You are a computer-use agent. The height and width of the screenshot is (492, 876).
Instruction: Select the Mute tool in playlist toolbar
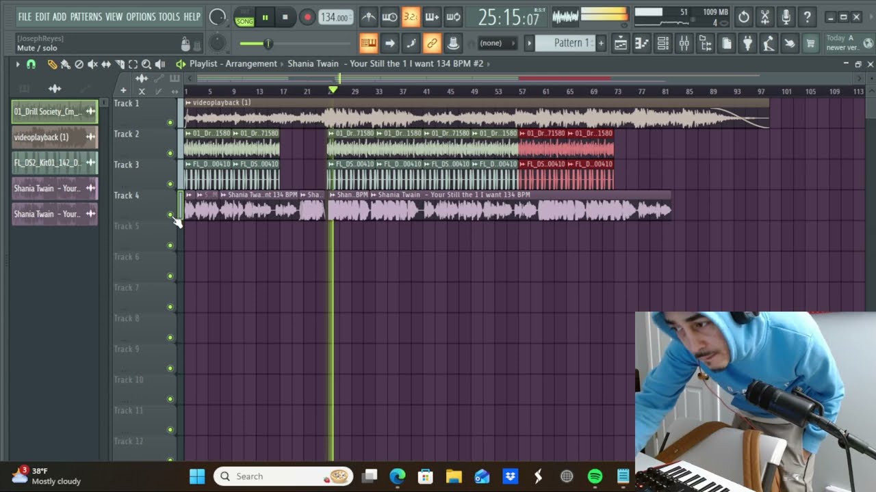[92, 64]
